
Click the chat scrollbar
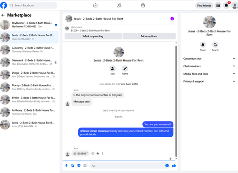(x=176, y=101)
